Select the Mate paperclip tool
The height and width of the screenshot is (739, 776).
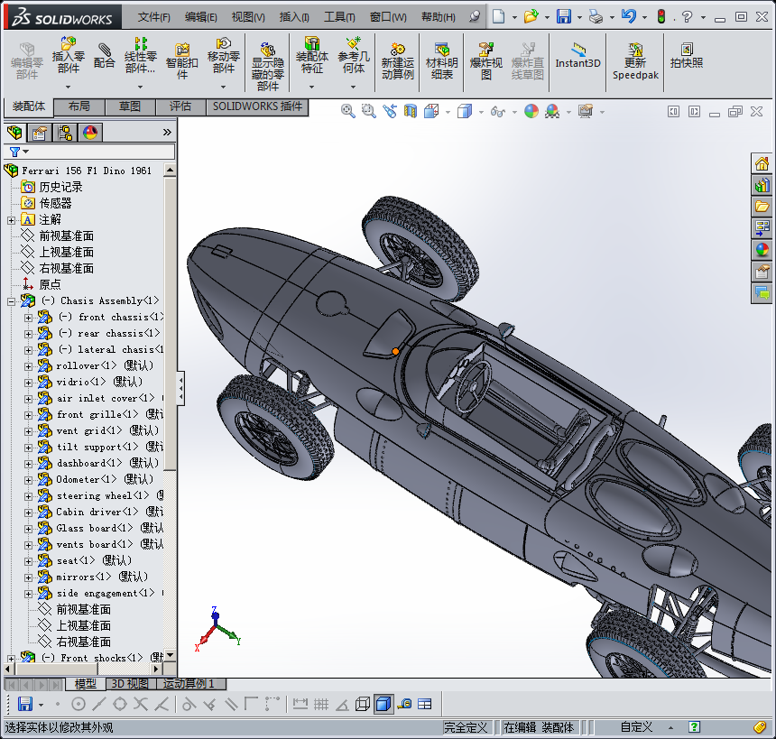pos(104,56)
